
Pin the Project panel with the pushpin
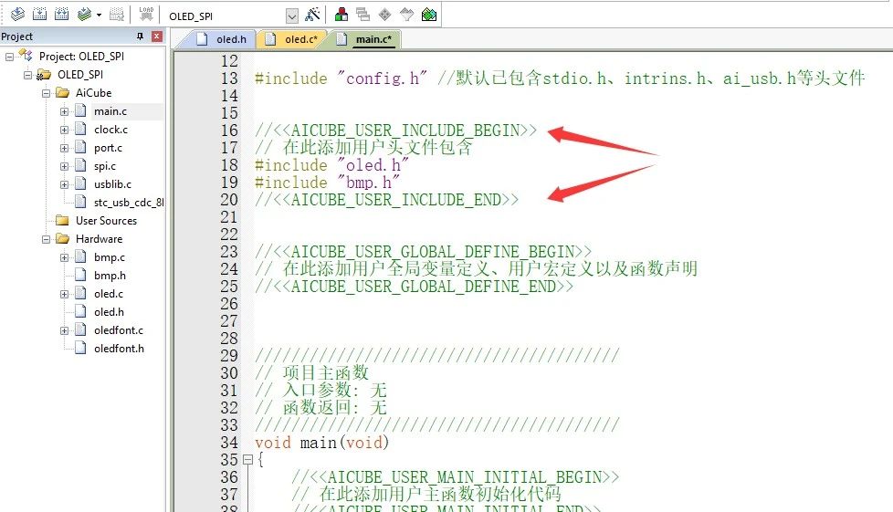[x=140, y=37]
